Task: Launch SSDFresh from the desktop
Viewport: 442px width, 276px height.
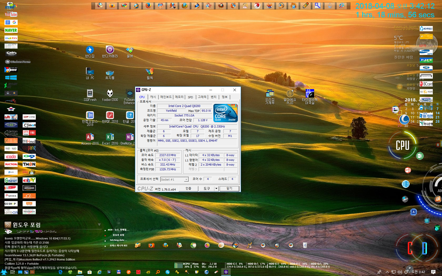Action: (90, 95)
